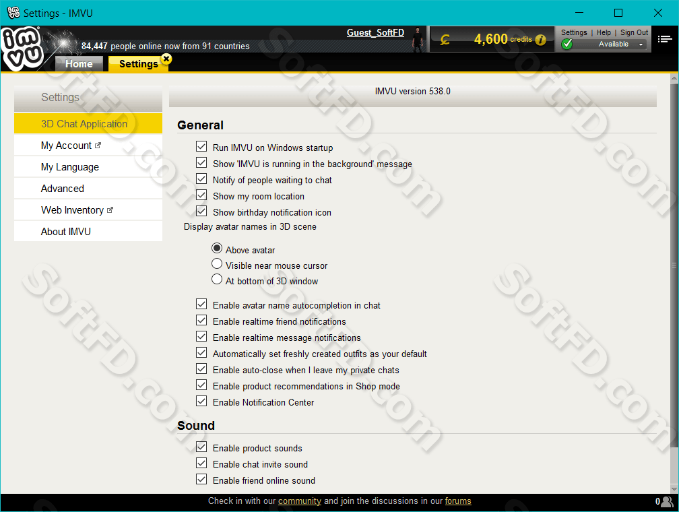Open the Advanced settings section

pyautogui.click(x=88, y=189)
